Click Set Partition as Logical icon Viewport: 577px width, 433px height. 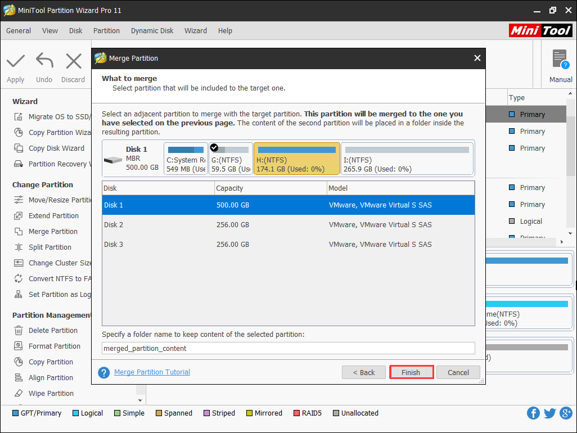(18, 295)
